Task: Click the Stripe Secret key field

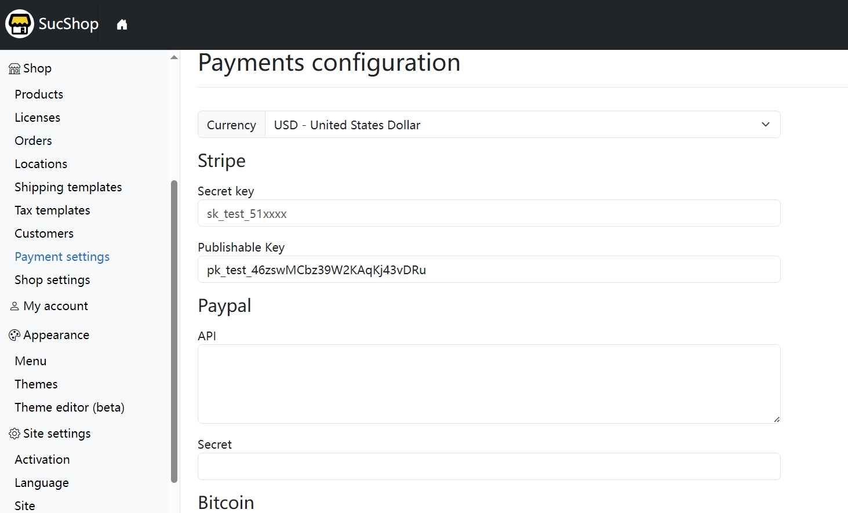Action: [x=489, y=213]
